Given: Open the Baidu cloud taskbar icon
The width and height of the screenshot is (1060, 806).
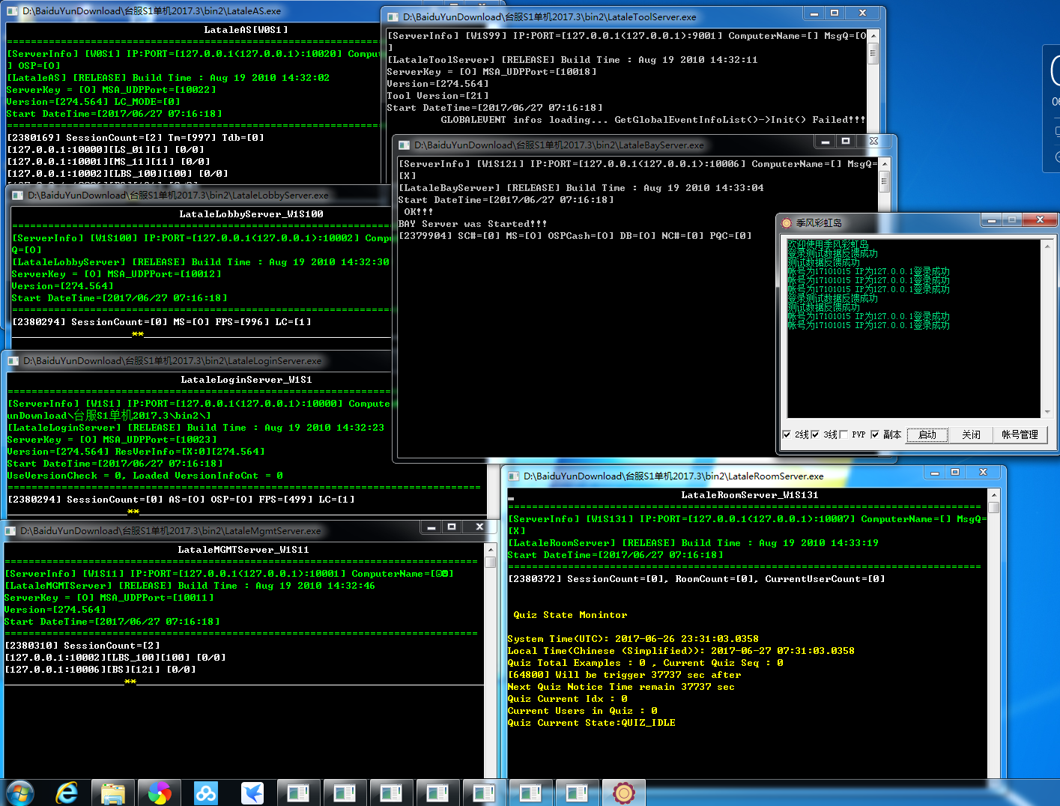Looking at the screenshot, I should pyautogui.click(x=205, y=793).
